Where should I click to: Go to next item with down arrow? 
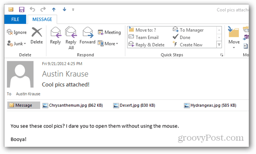point(64,9)
